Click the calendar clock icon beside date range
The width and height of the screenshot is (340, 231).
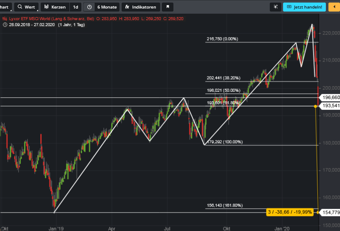click(x=4, y=25)
